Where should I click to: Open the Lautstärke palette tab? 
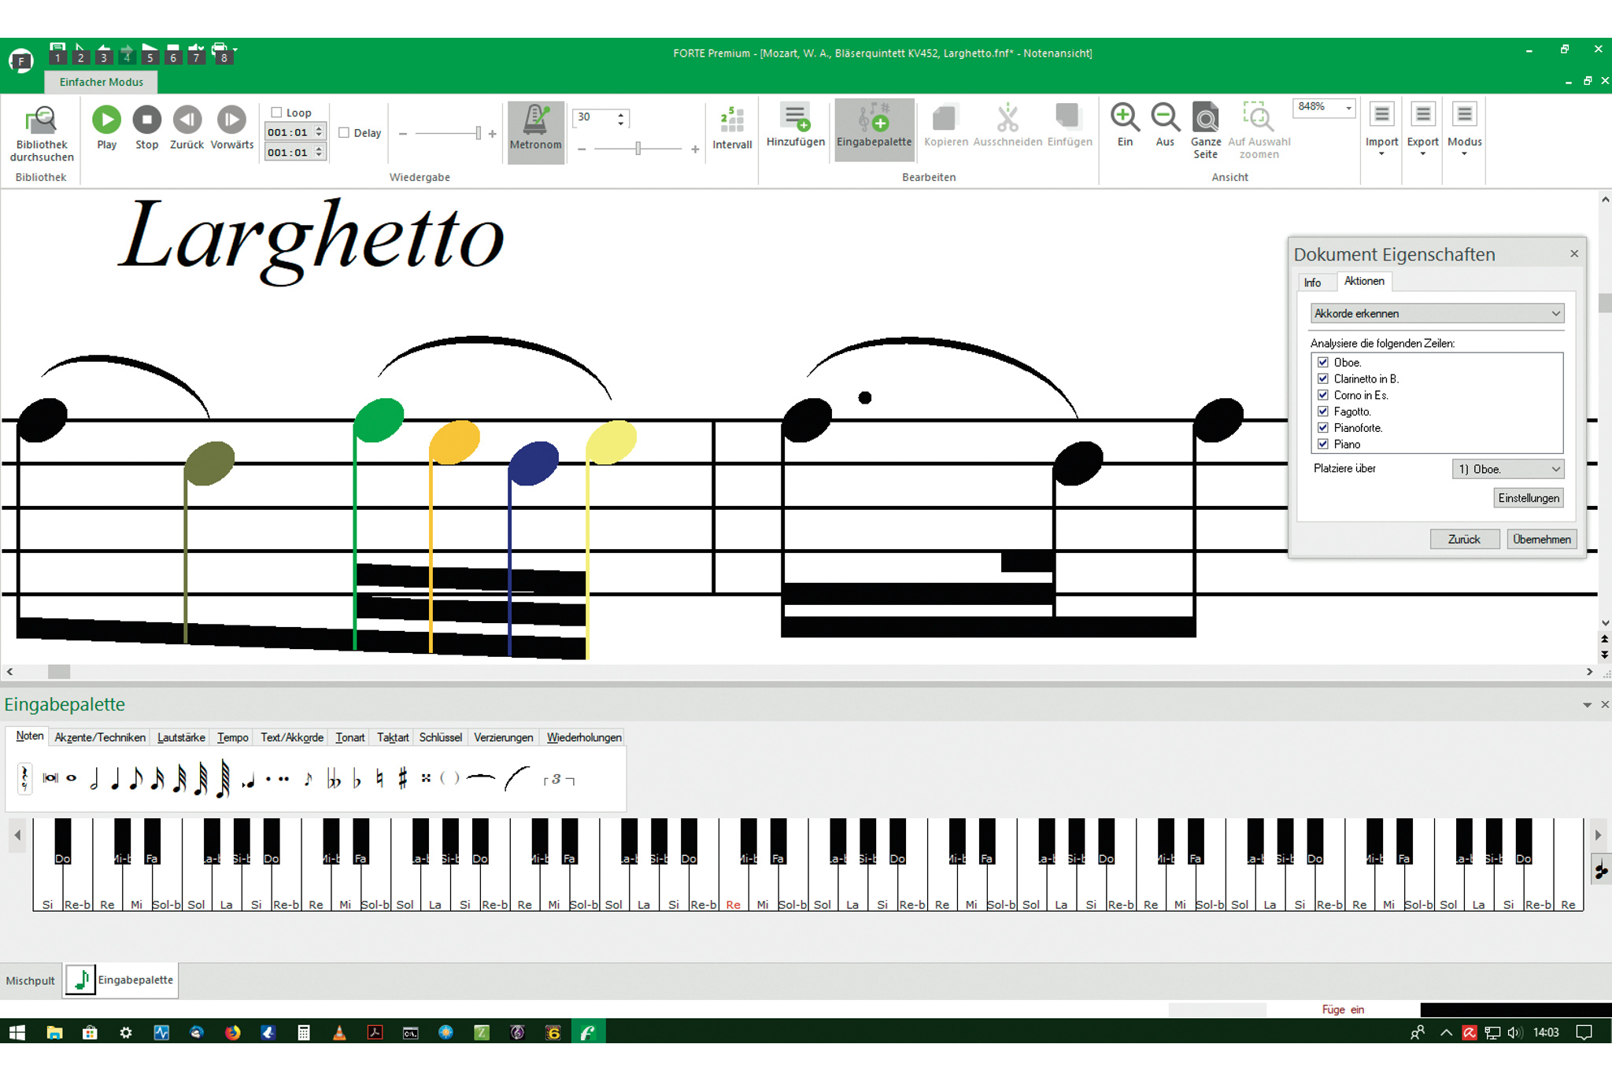pyautogui.click(x=180, y=737)
